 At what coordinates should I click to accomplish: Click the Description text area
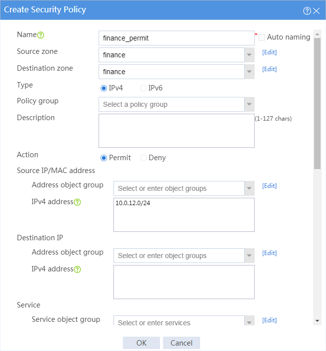176,131
